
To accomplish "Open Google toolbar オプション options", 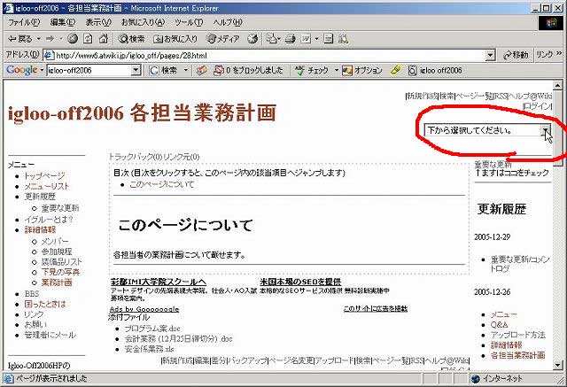I will 362,70.
